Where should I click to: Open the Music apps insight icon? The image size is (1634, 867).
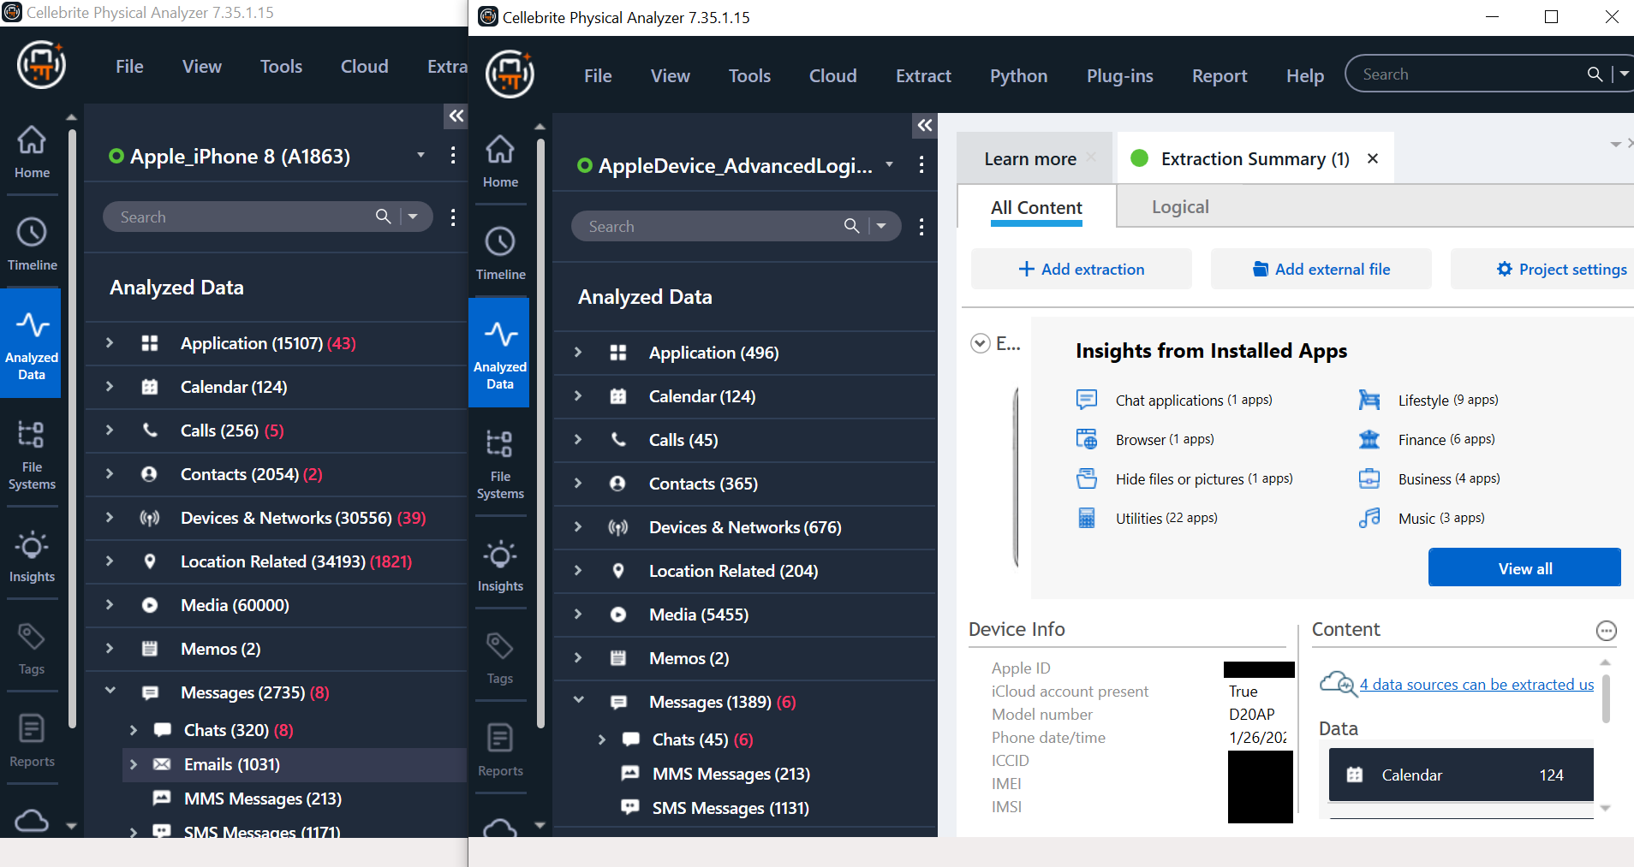(x=1369, y=518)
